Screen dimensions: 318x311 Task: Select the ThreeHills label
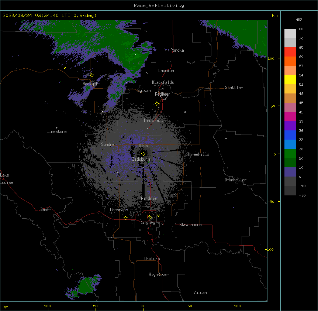tap(198, 154)
